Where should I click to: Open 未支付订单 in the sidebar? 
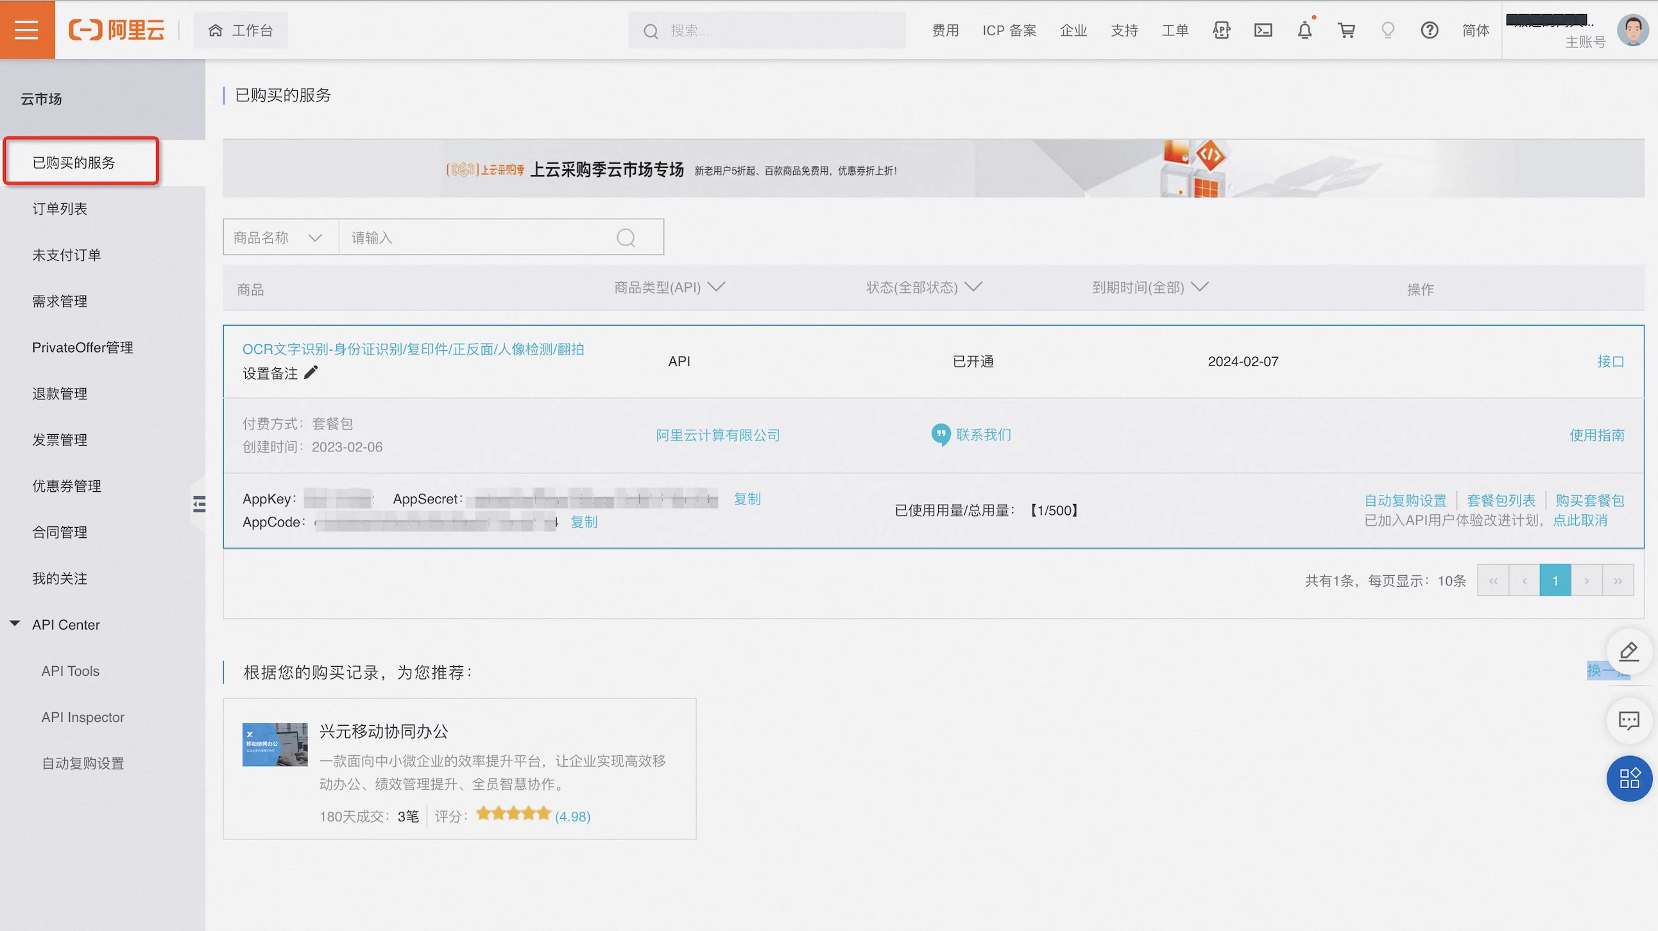(67, 255)
